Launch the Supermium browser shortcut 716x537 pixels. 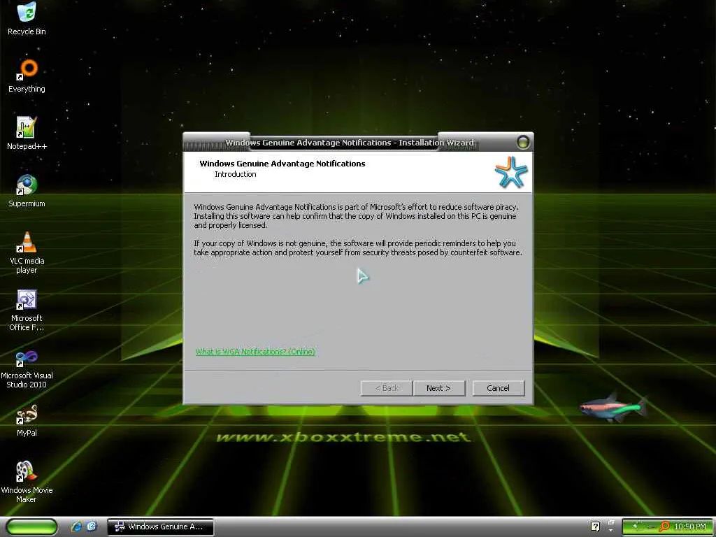tap(27, 190)
